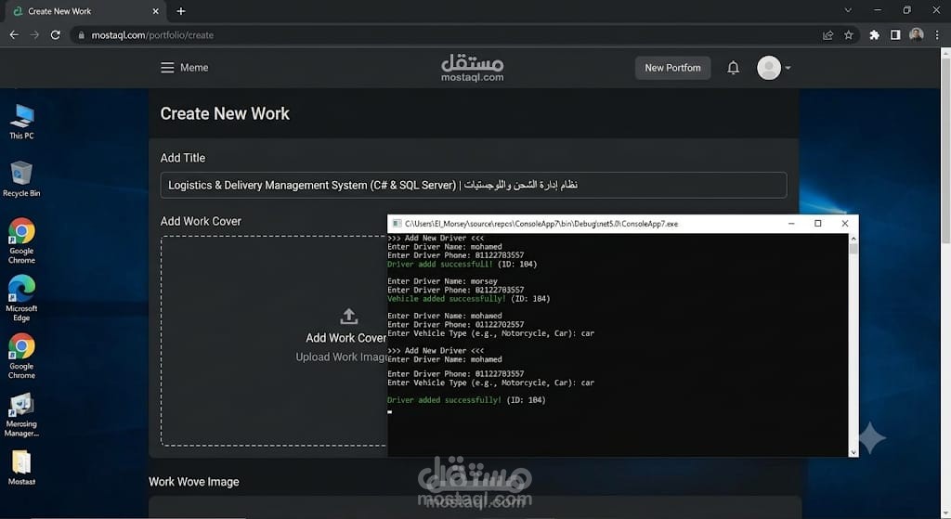Expand the tab search chevron
Image resolution: width=951 pixels, height=519 pixels.
848,10
